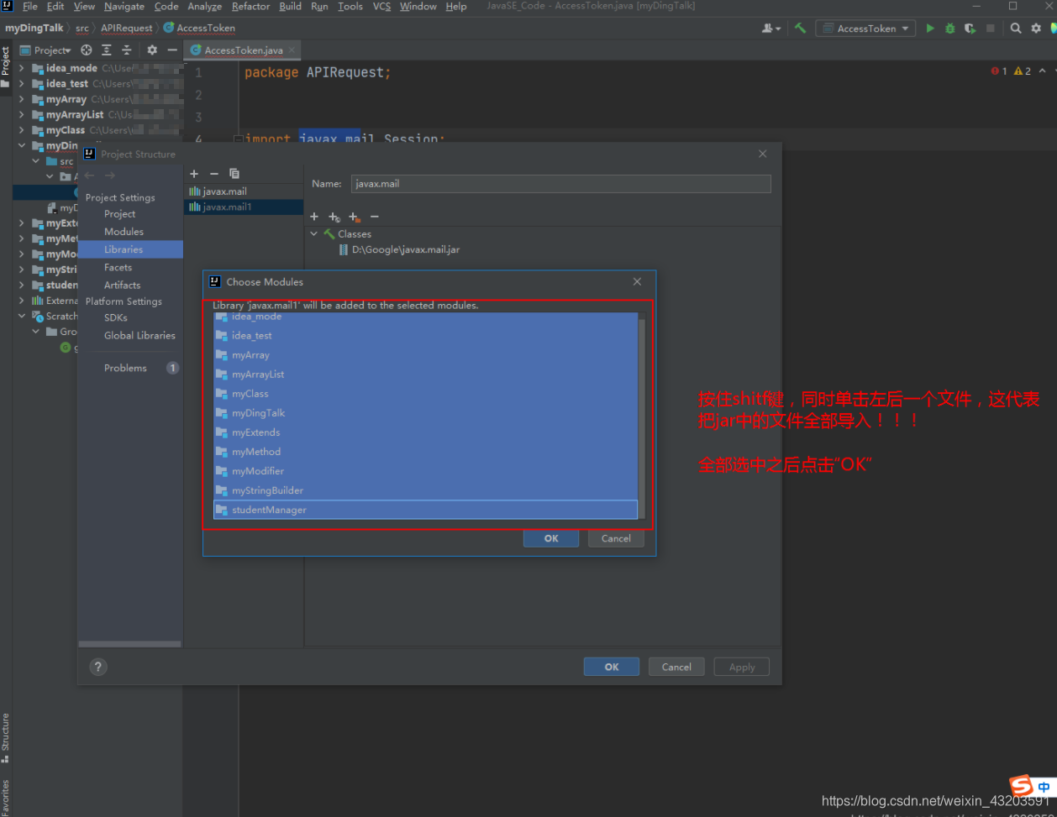
Task: Select the studentManager module in Choose Modules
Action: coord(426,510)
